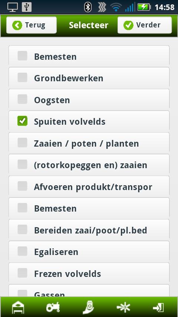Image resolution: width=178 pixels, height=317 pixels.
Task: Tap the USB connection icon in status bar
Action: (27, 7)
